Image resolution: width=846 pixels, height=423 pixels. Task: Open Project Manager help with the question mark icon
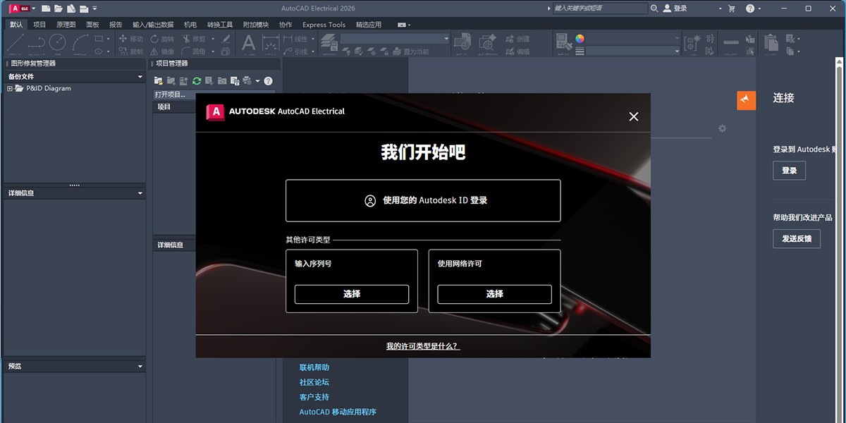tap(269, 80)
